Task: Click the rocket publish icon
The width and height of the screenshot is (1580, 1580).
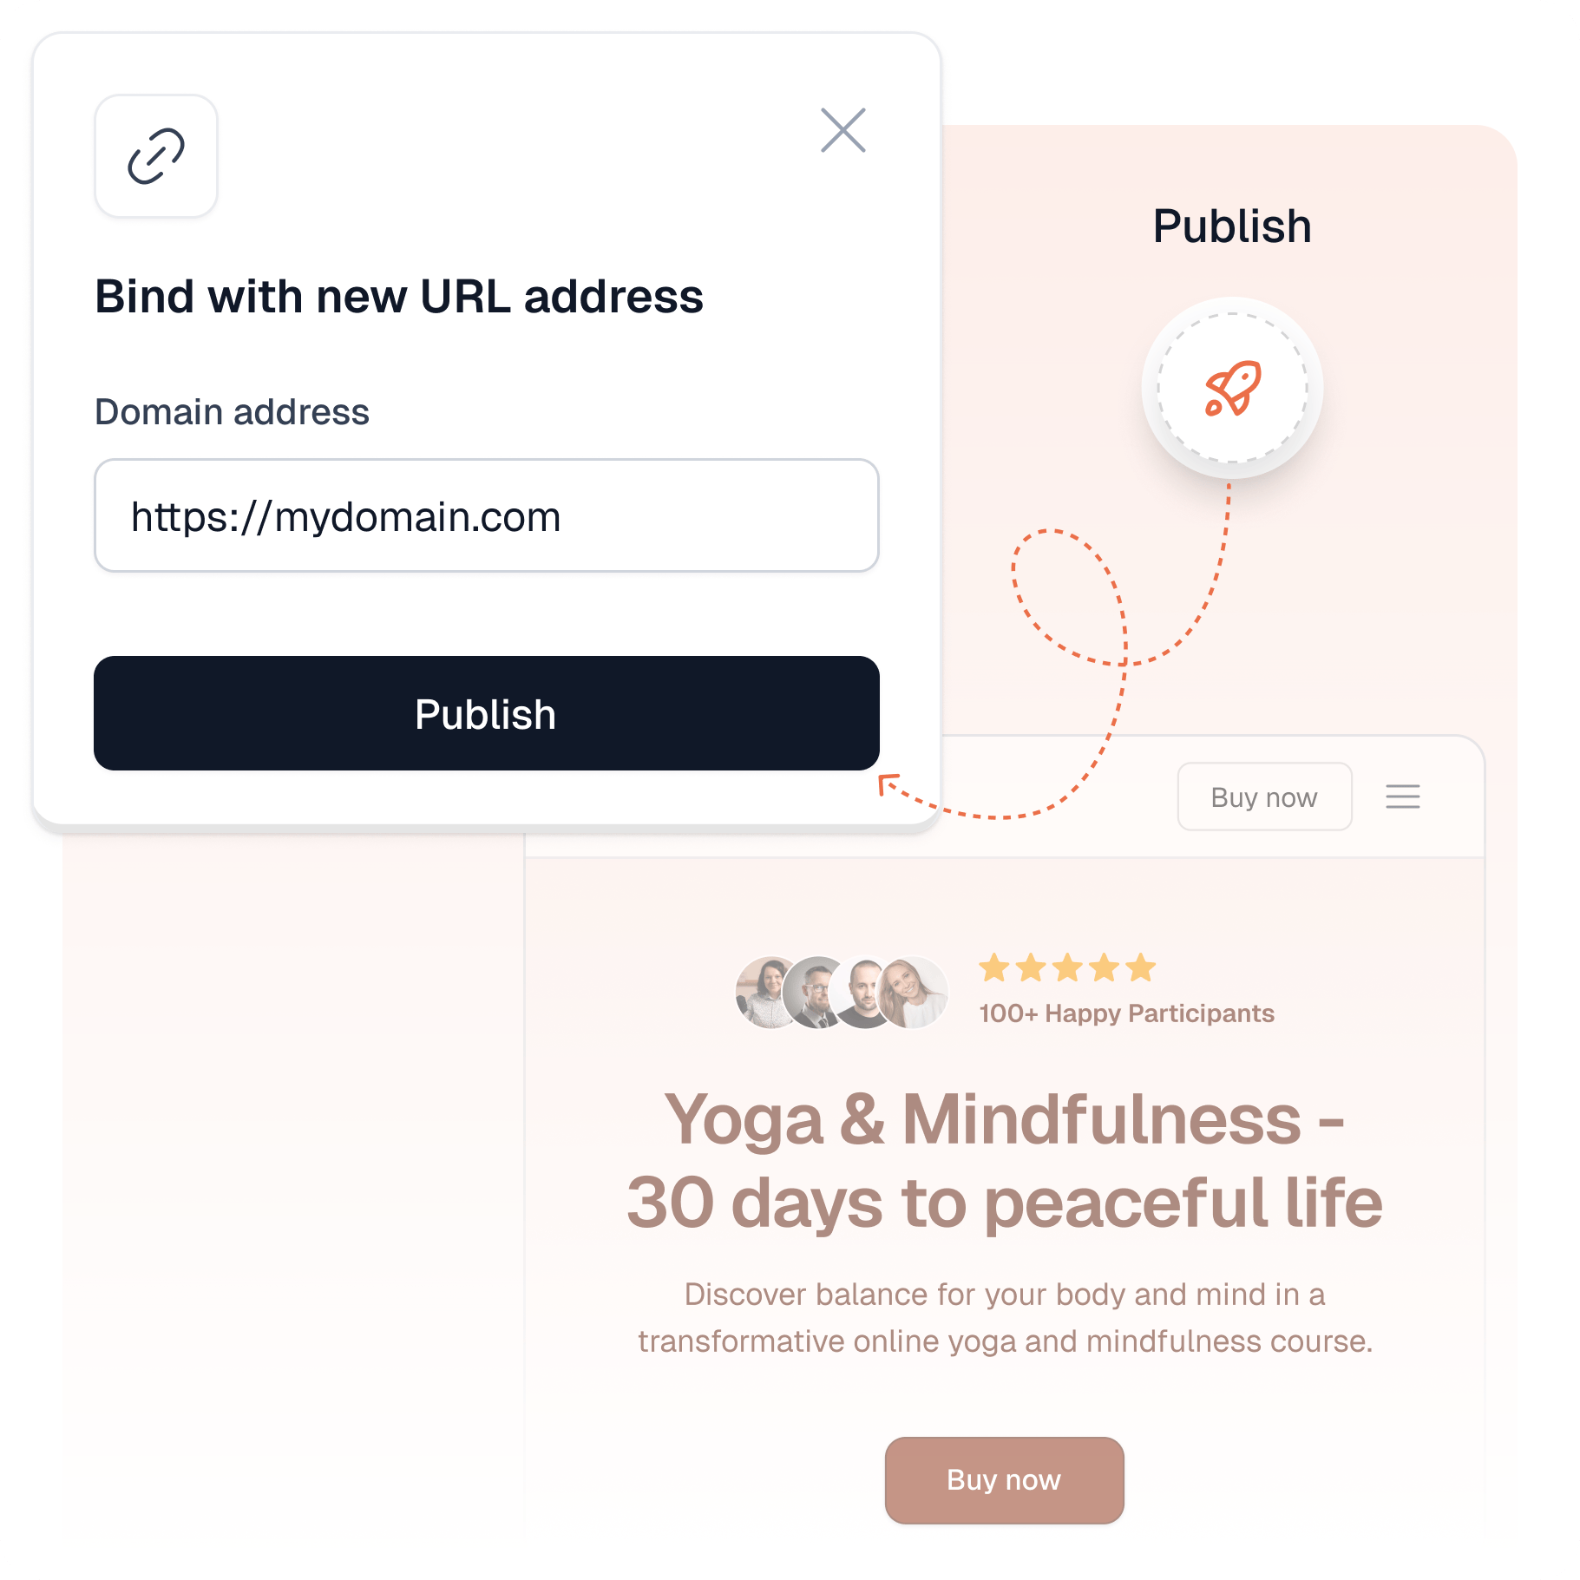Action: 1232,388
